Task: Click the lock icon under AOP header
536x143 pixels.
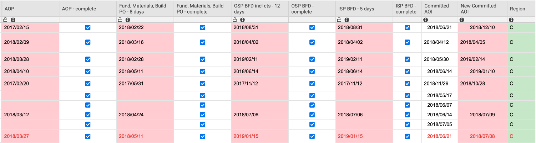Action: pos(5,20)
